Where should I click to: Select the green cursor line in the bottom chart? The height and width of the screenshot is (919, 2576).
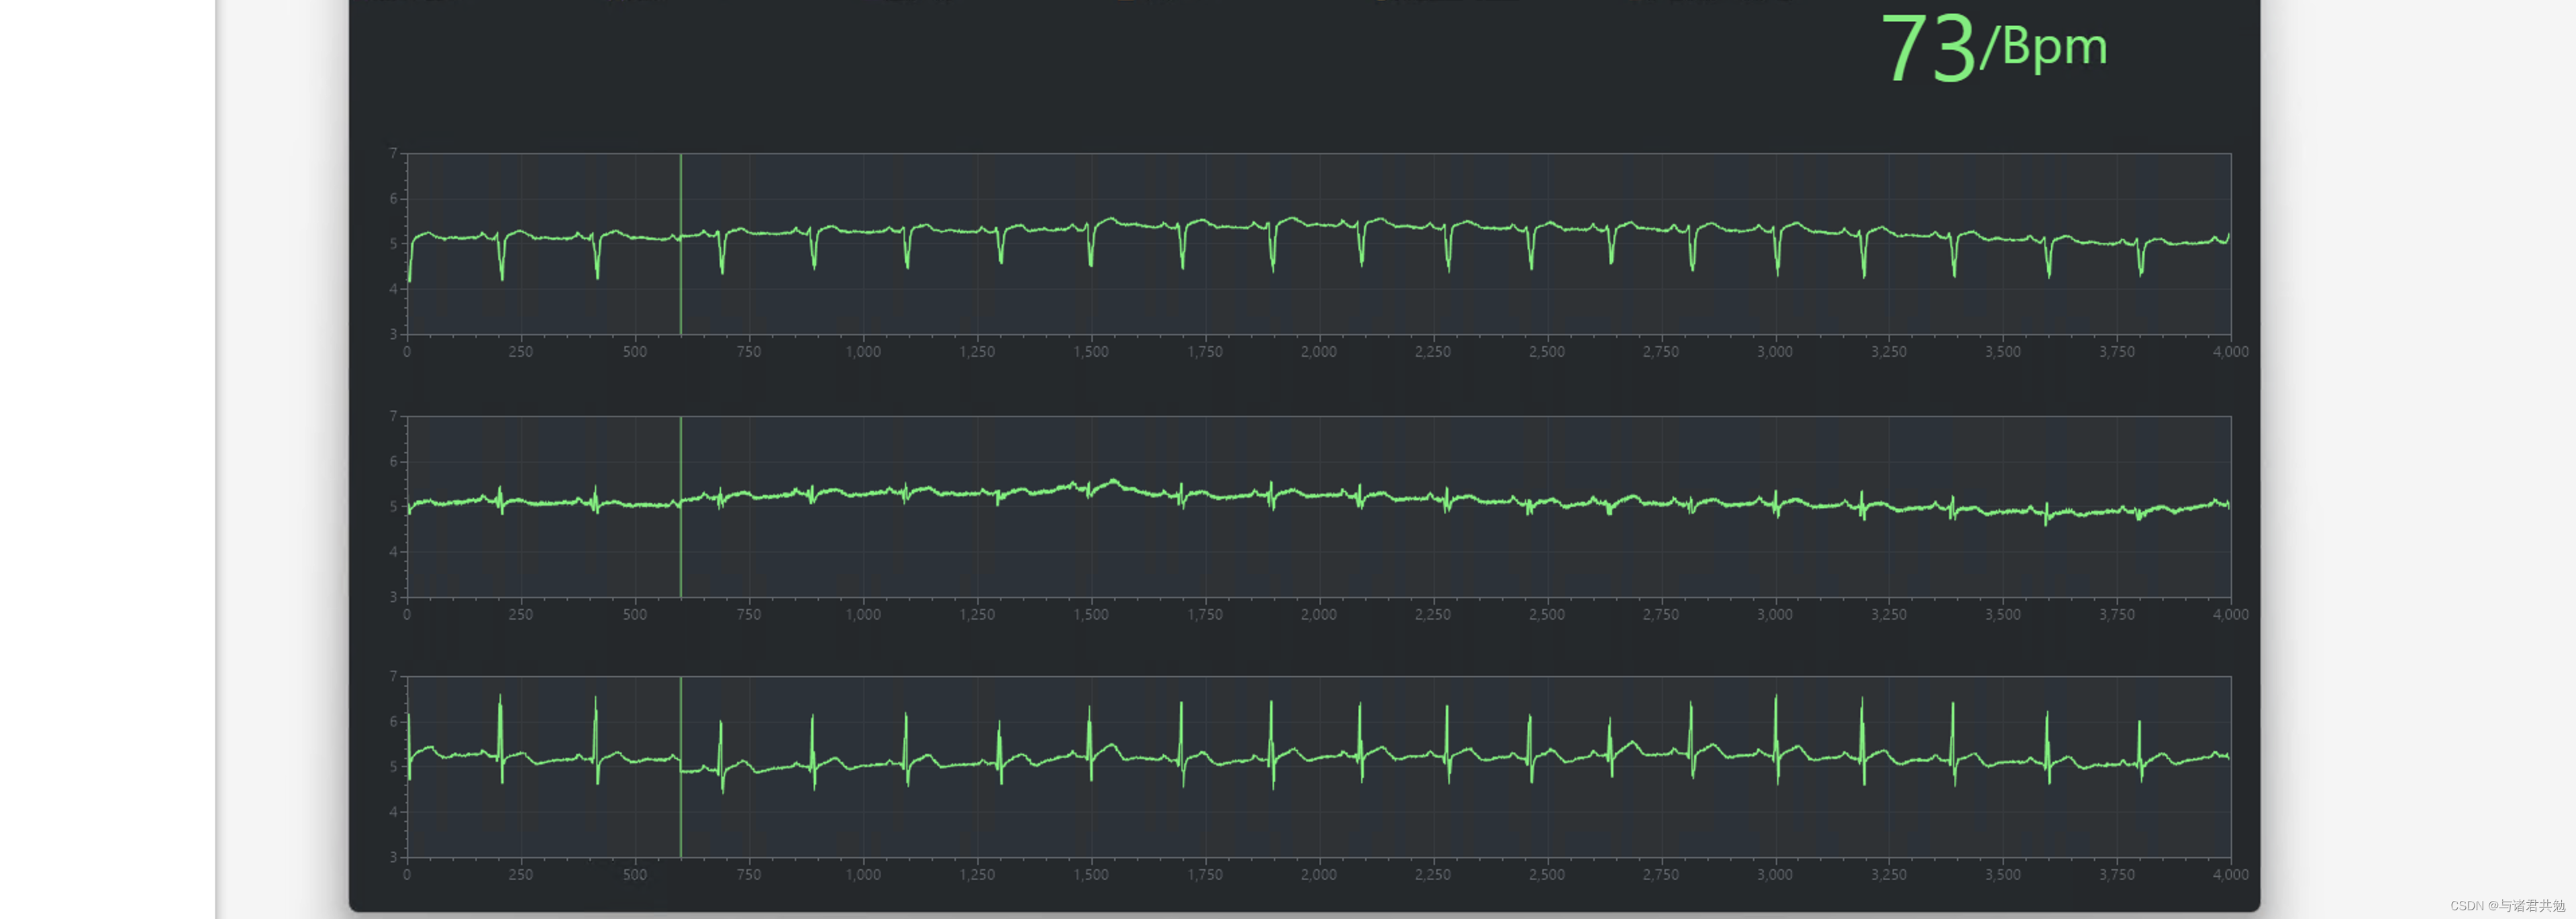click(x=681, y=767)
